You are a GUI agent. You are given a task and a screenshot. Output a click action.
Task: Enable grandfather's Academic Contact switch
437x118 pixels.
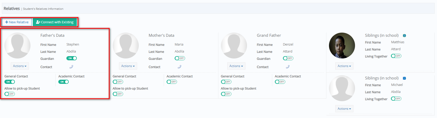[280, 82]
